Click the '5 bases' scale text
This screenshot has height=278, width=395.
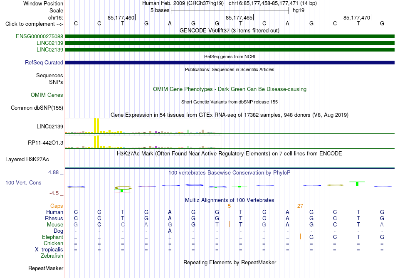pos(160,10)
